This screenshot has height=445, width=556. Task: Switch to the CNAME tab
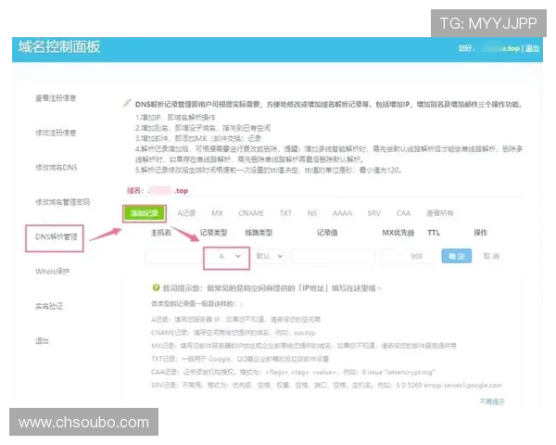251,213
